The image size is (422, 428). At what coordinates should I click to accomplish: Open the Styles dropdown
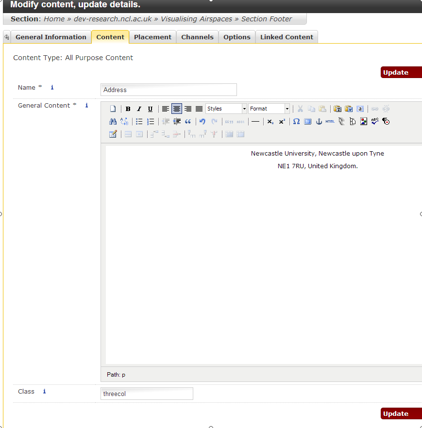click(x=226, y=109)
